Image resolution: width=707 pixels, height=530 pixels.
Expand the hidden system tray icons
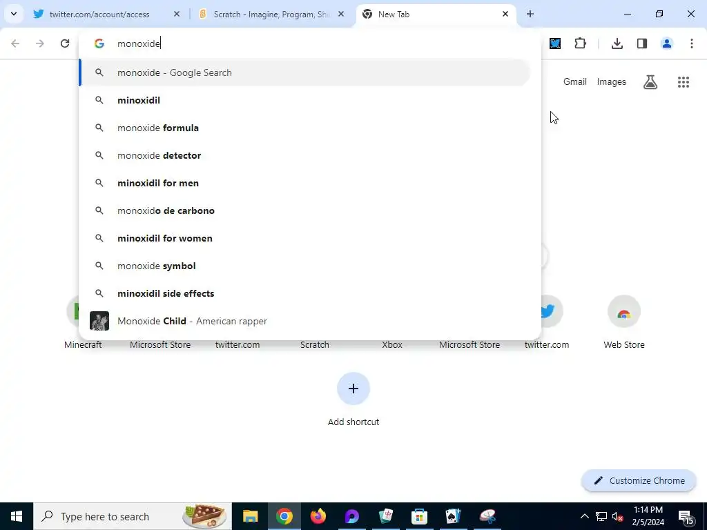[x=584, y=516]
